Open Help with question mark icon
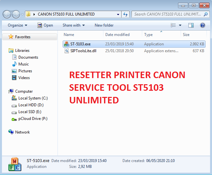Screen dimensions: 212x175 (x=203, y=25)
